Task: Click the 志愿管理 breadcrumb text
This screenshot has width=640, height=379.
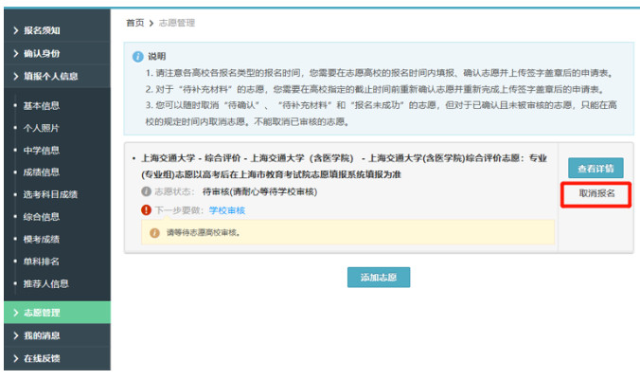Action: (177, 23)
